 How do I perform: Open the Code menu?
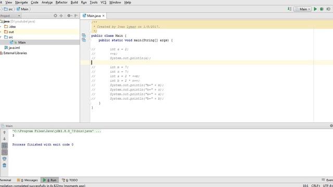tap(35, 2)
